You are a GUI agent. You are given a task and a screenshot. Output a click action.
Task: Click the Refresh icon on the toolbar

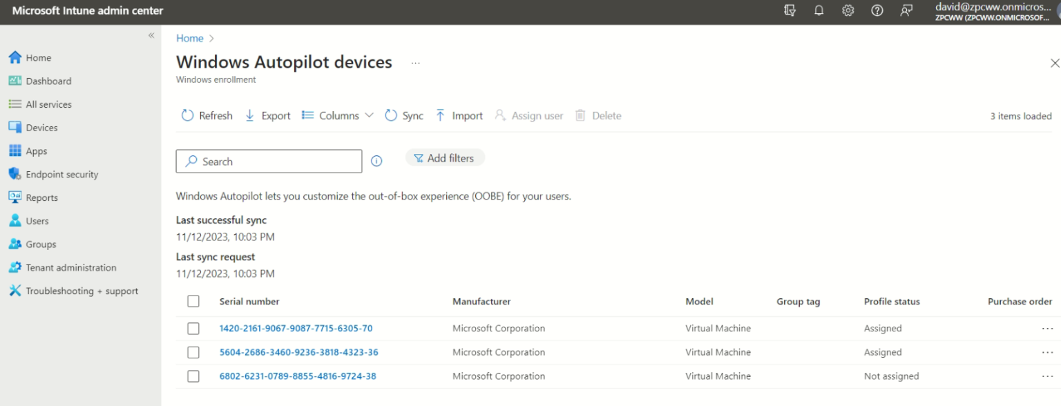pyautogui.click(x=187, y=115)
